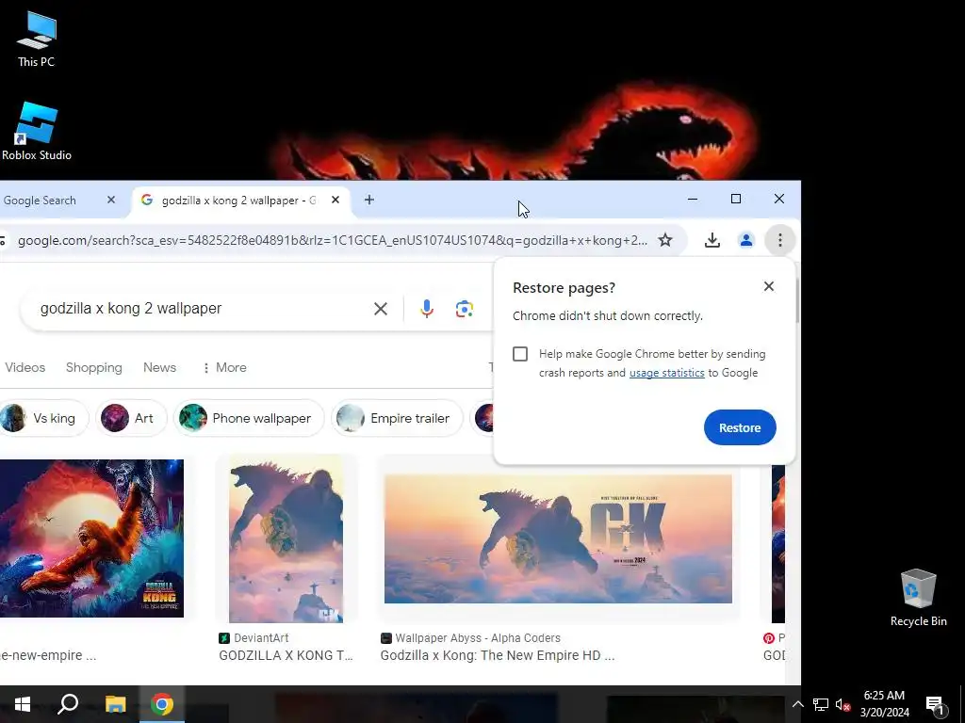Minimize the Chrome window

693,199
